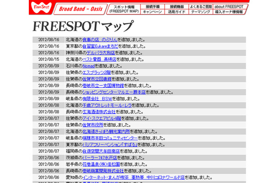Click the Broad Band - Oasis banner

point(80,9)
